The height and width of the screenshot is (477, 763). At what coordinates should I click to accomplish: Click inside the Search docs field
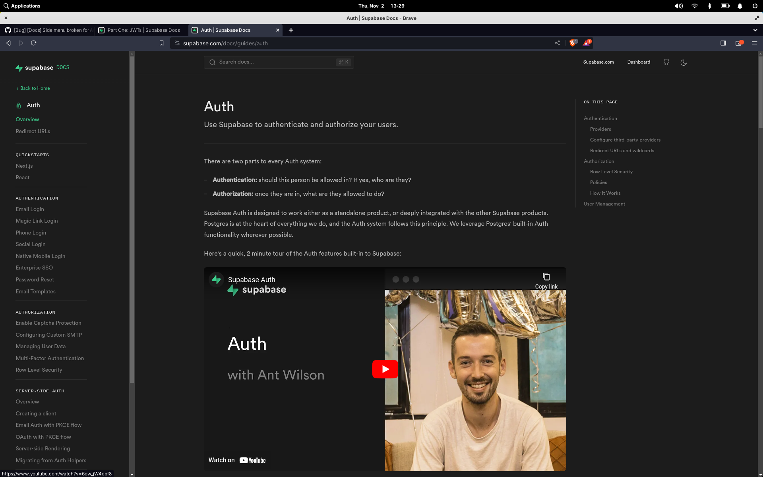click(x=278, y=62)
